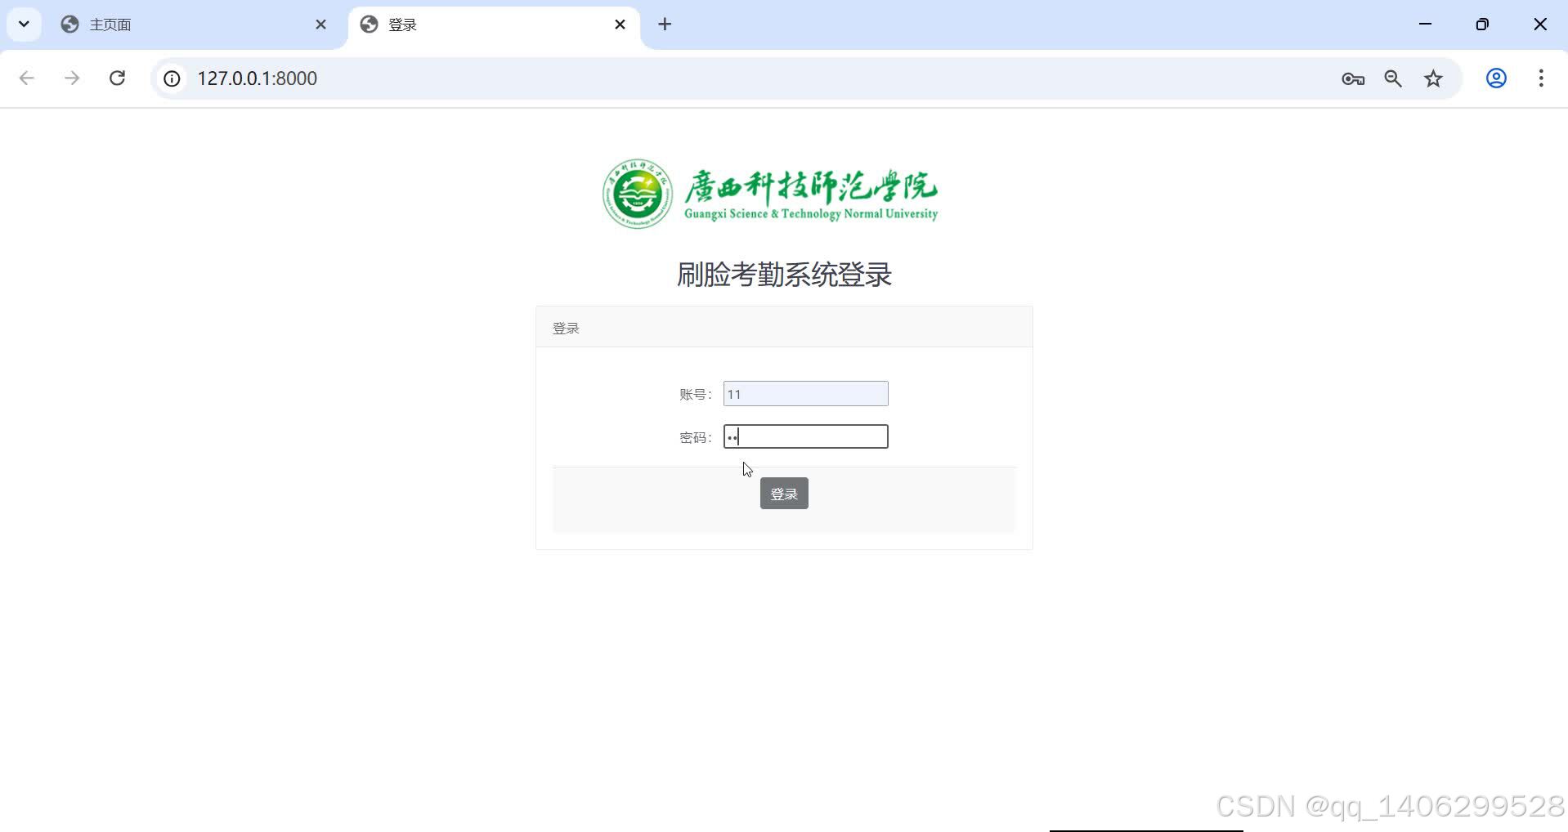Viewport: 1568px width, 832px height.
Task: Click the 密码 password input field
Action: click(804, 436)
